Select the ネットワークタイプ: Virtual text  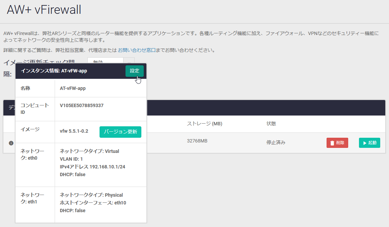[89, 151]
